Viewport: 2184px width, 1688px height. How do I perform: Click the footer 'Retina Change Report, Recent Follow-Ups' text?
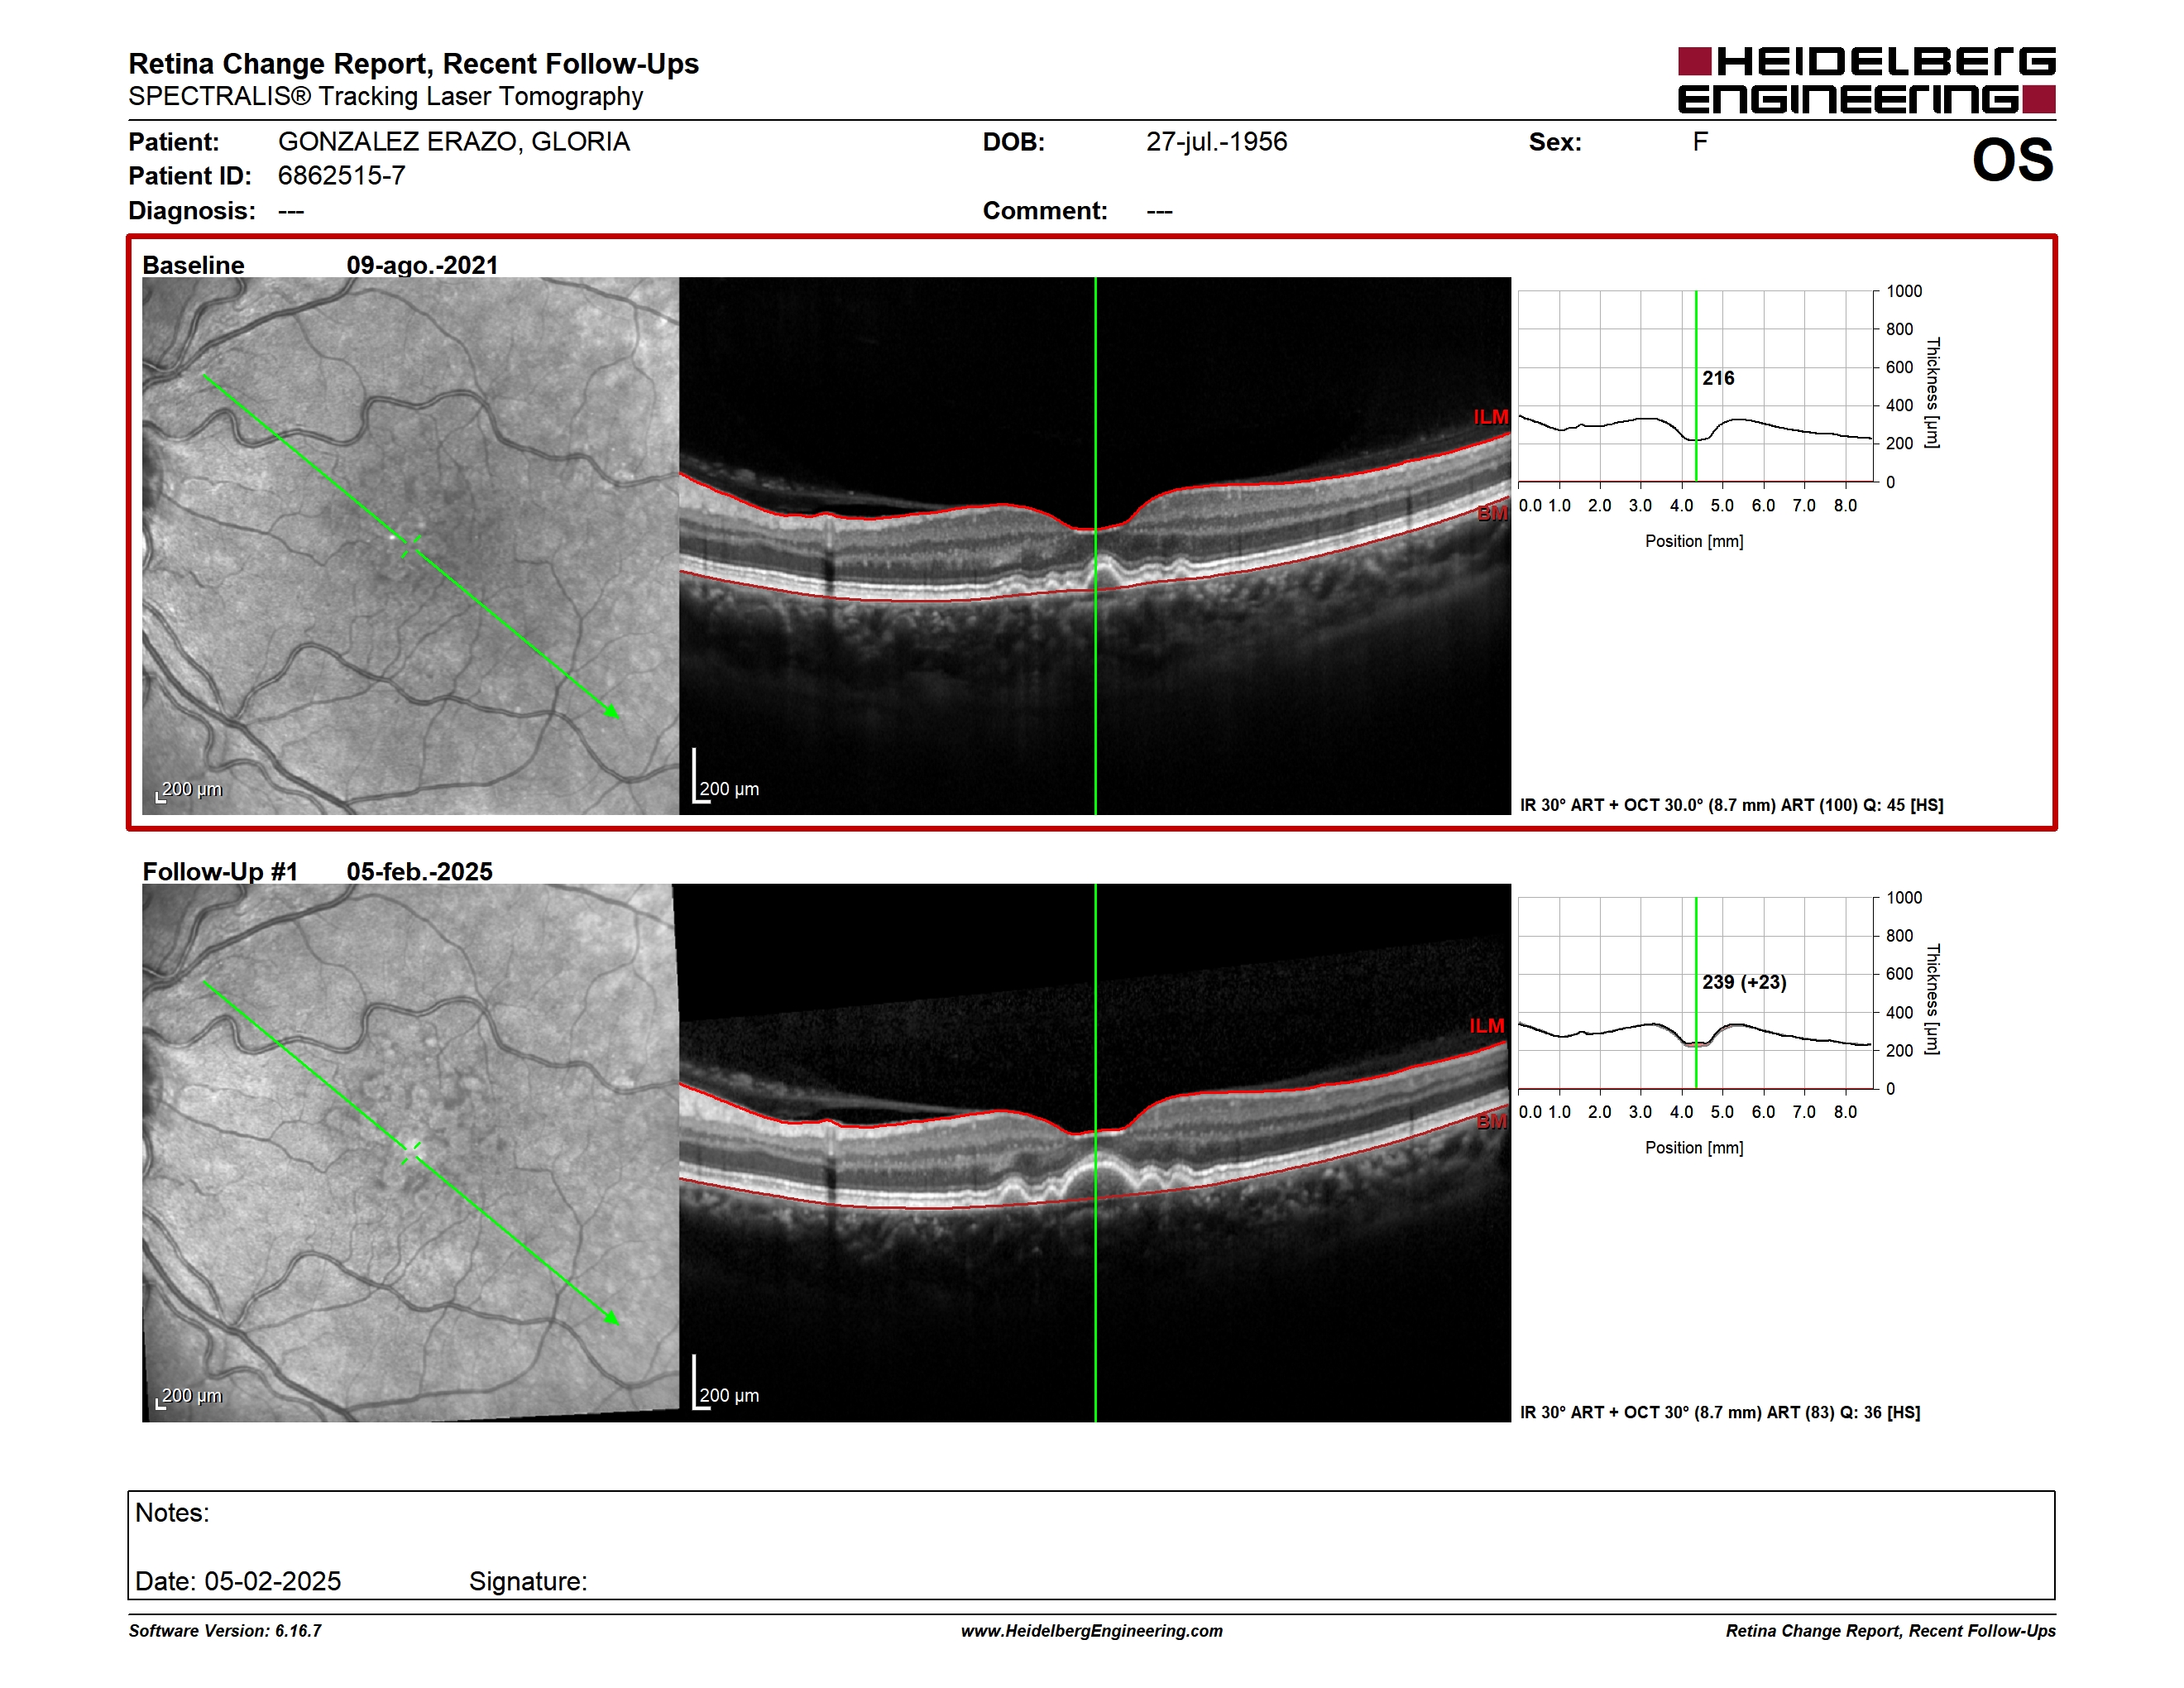1890,1631
